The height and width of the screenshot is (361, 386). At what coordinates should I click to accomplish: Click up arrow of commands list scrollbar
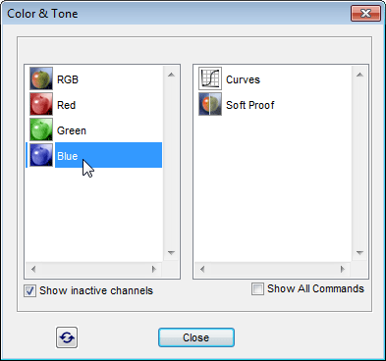point(359,75)
